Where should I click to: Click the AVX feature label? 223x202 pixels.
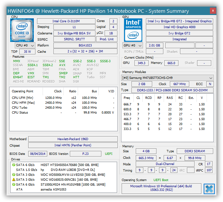point(62,65)
